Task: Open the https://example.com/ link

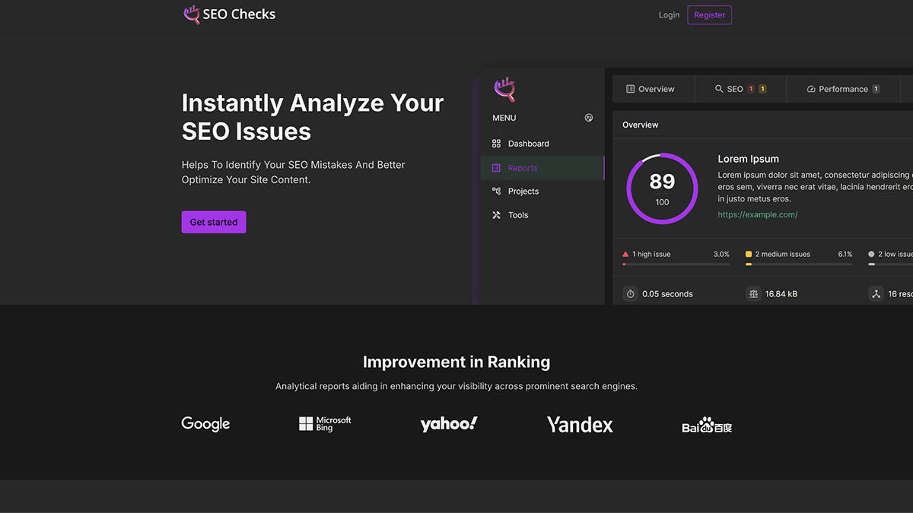Action: coord(757,214)
